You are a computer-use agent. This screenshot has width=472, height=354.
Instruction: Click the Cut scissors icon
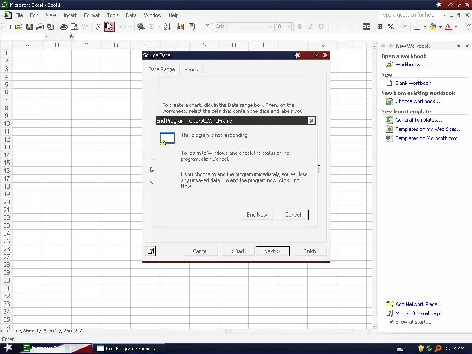coord(98,27)
